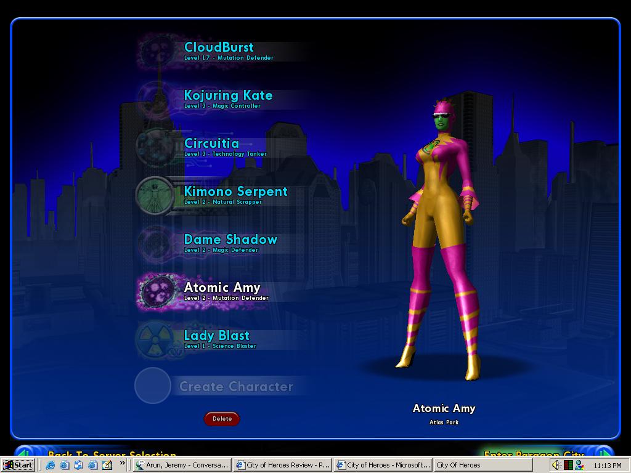Viewport: 631px width, 473px height.
Task: Click the Vitruvian icon beside Kimono Serpent
Action: pos(155,195)
